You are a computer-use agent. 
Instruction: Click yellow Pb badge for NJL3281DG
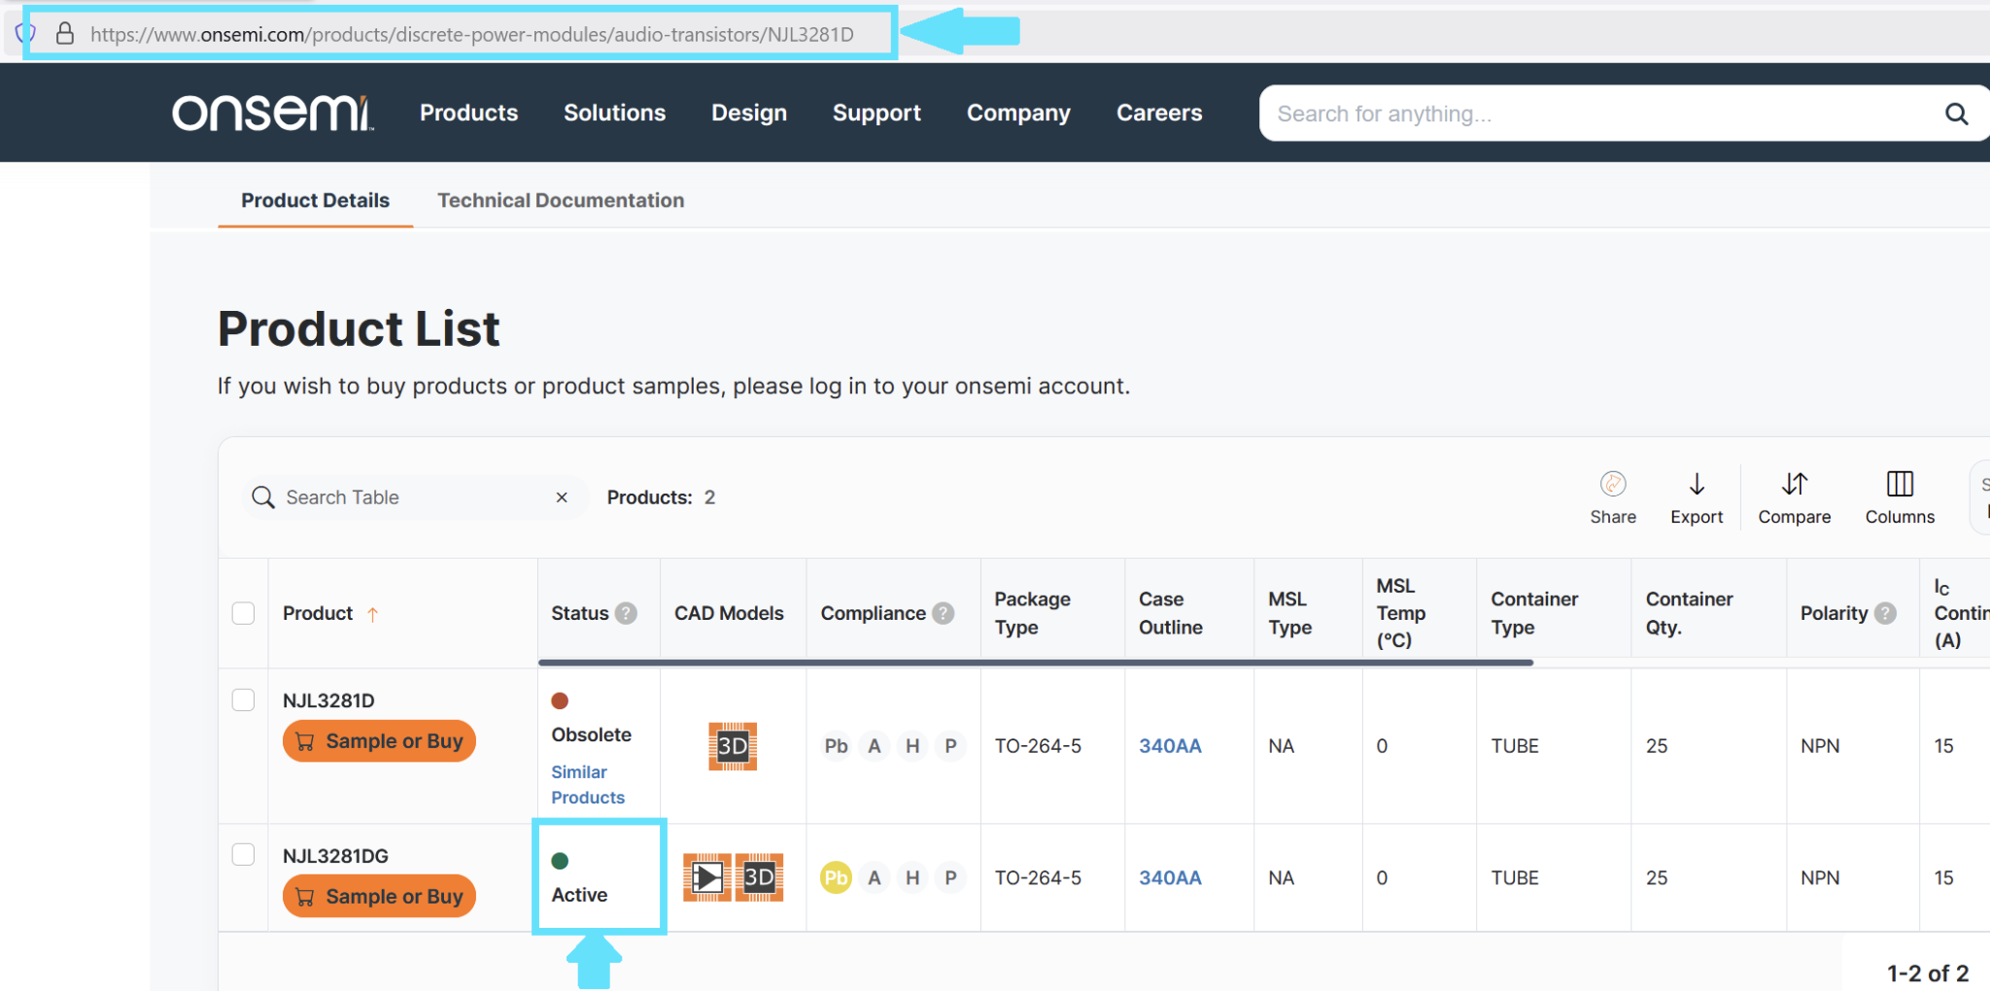pos(836,877)
